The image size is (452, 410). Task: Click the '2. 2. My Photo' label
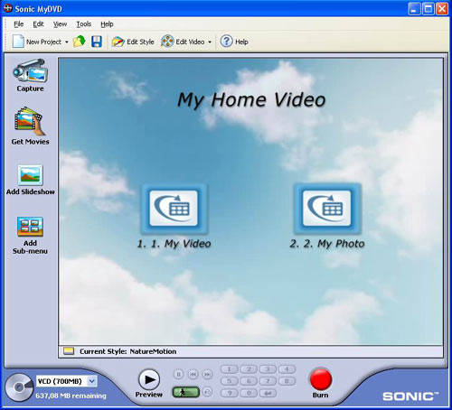point(327,244)
